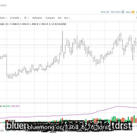Open the Indicators menu
This screenshot has height=137, width=137.
(x=37, y=18)
